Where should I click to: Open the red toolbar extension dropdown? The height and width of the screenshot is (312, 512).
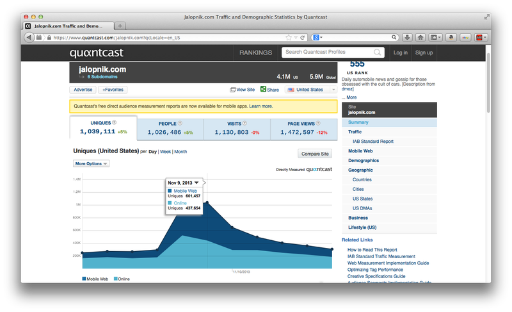tap(481, 38)
